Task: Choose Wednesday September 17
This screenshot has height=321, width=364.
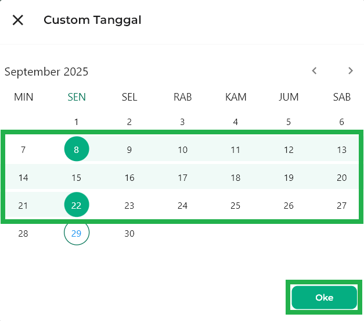Action: pyautogui.click(x=182, y=178)
